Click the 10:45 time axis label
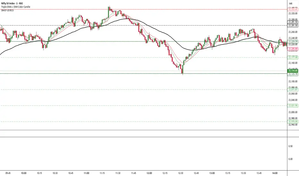Screen dimensions: 299x176 (71, 173)
